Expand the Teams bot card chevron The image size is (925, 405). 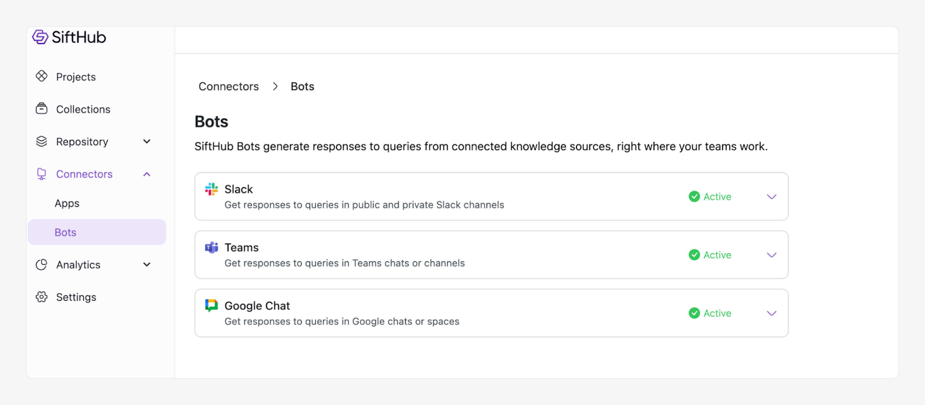[x=771, y=255]
